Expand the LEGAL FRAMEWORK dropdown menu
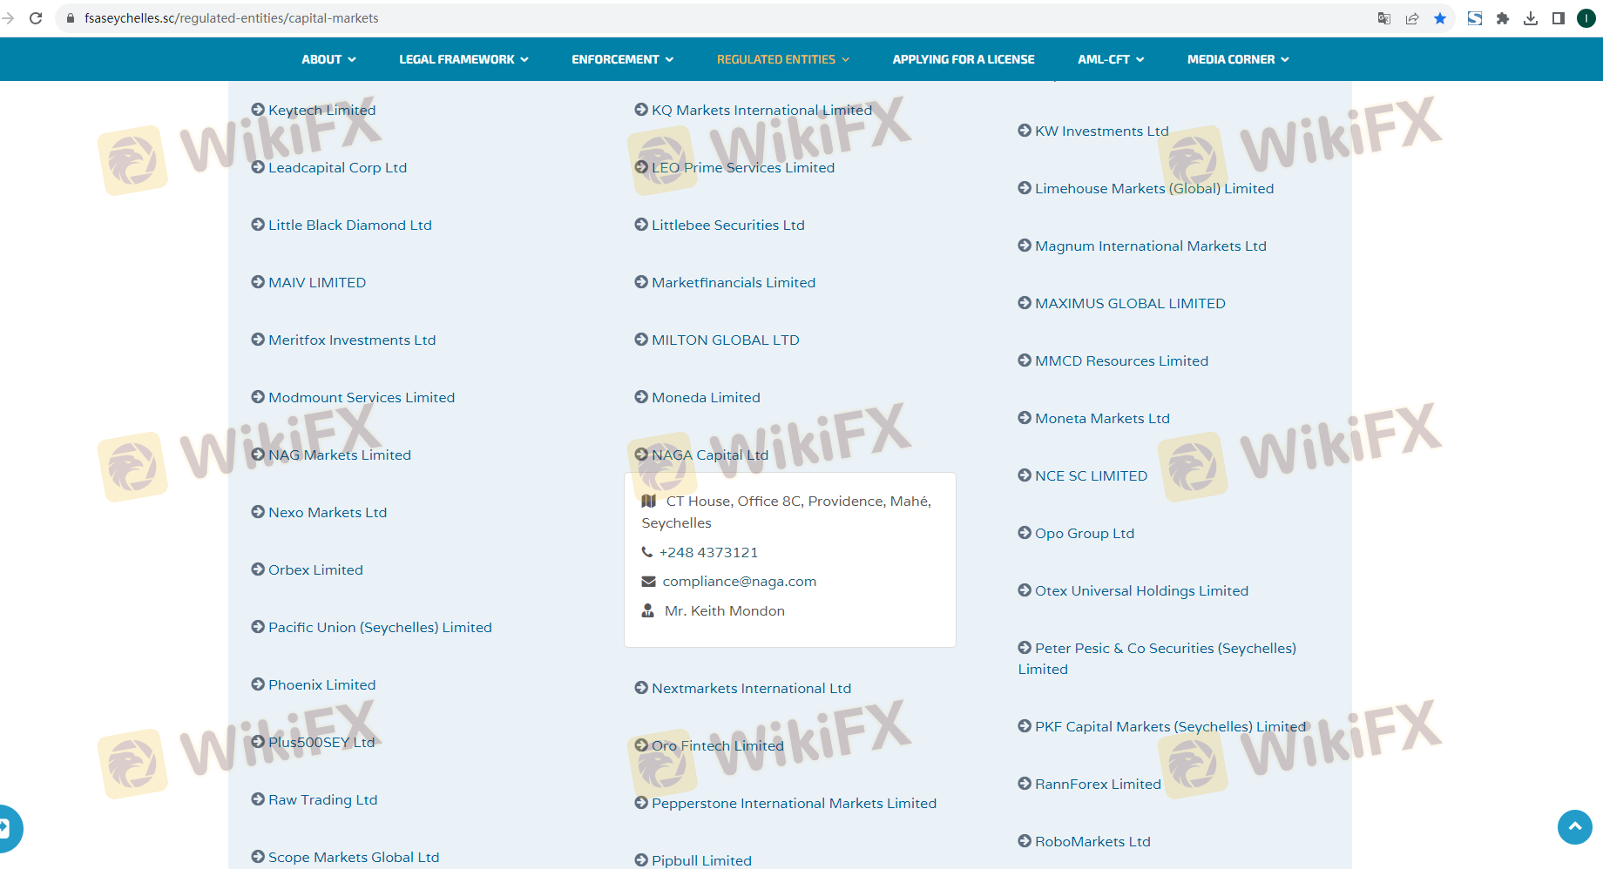The width and height of the screenshot is (1603, 869). tap(463, 59)
